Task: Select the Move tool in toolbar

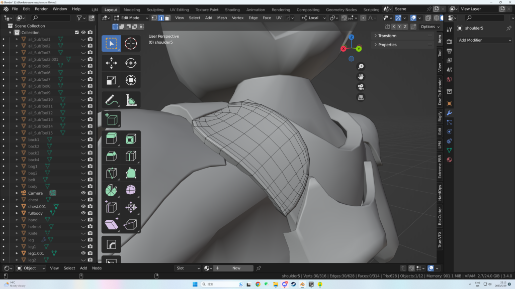Action: (x=111, y=63)
